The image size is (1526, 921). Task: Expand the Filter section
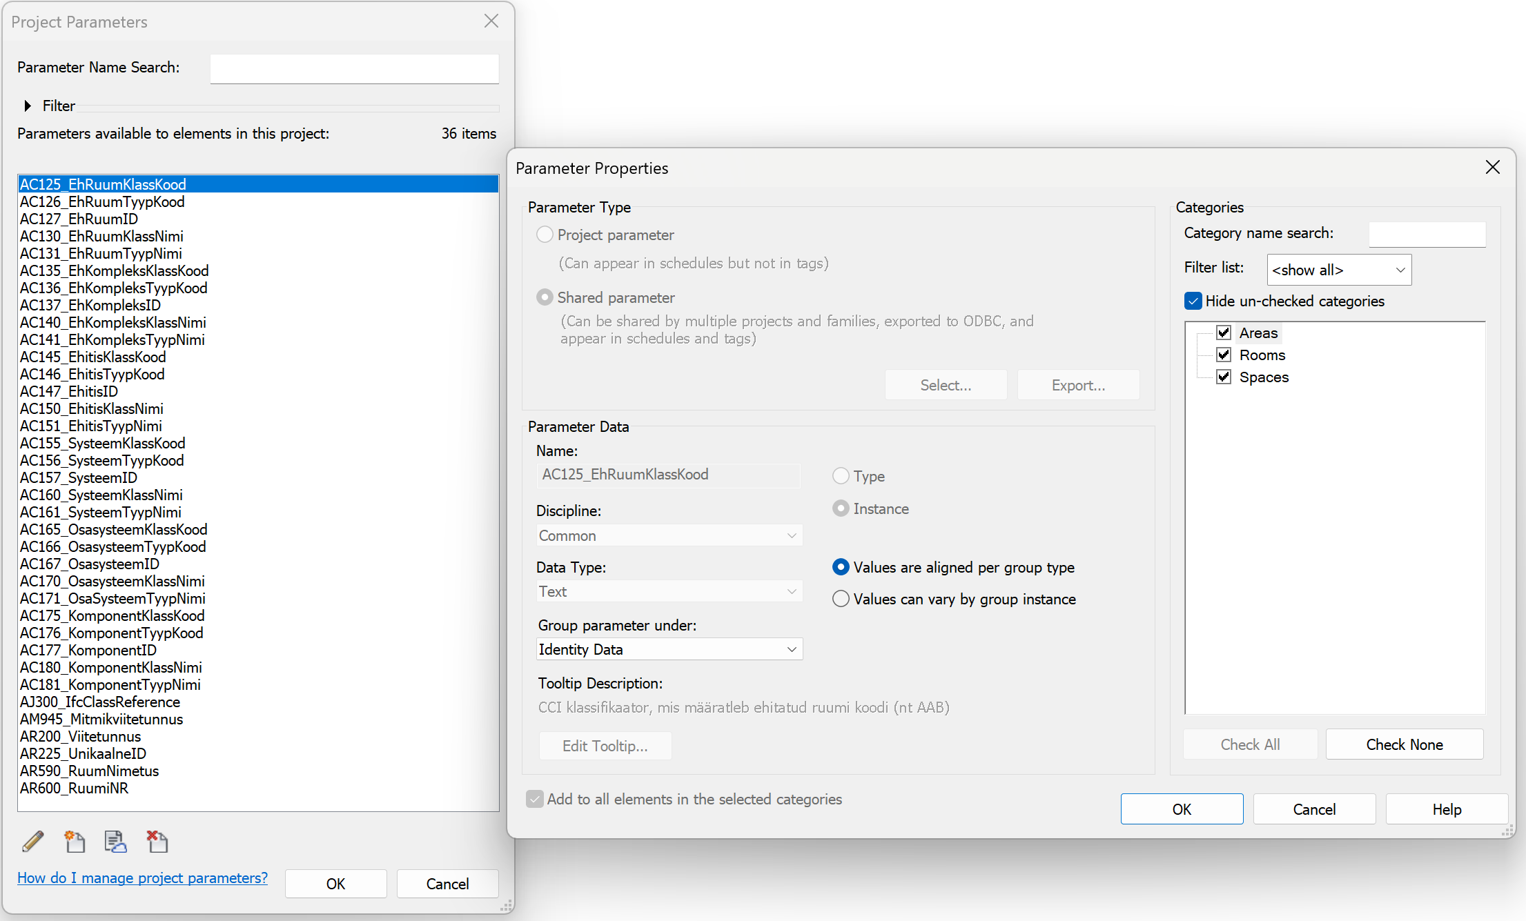(x=28, y=106)
